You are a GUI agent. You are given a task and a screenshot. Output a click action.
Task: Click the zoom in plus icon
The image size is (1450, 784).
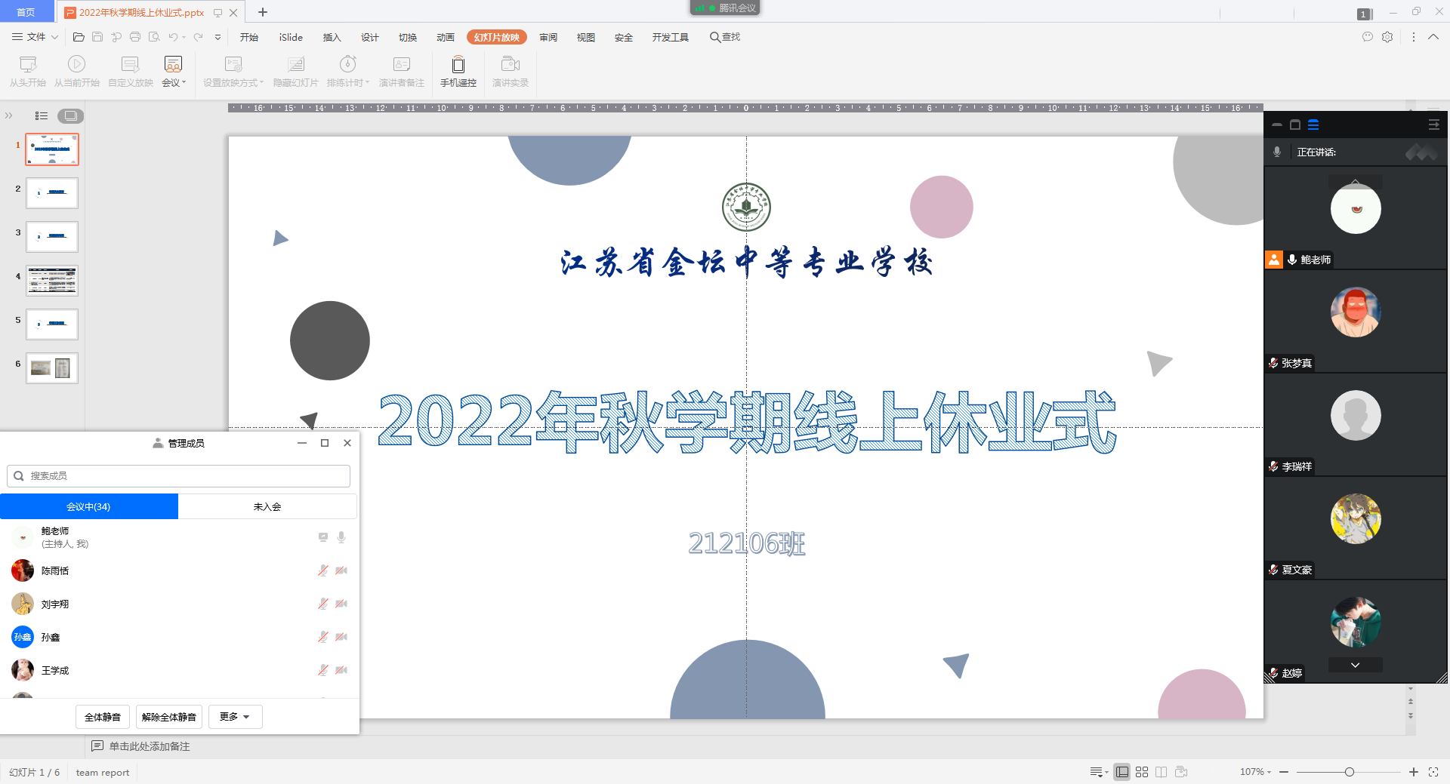point(1414,772)
